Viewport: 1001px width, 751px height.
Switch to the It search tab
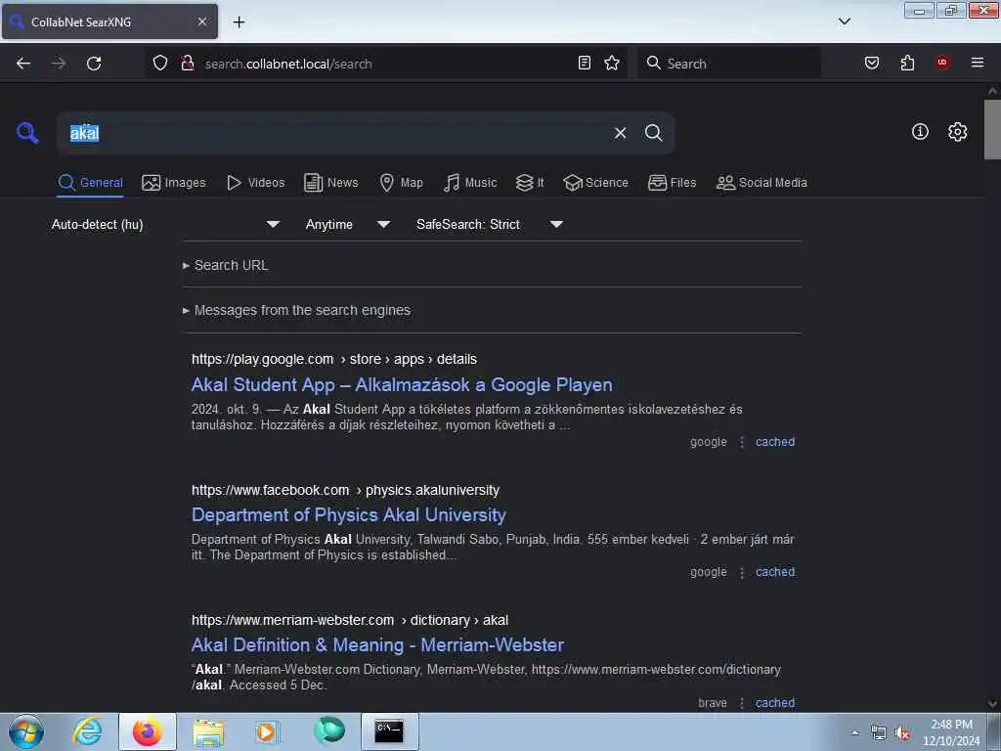(x=530, y=183)
